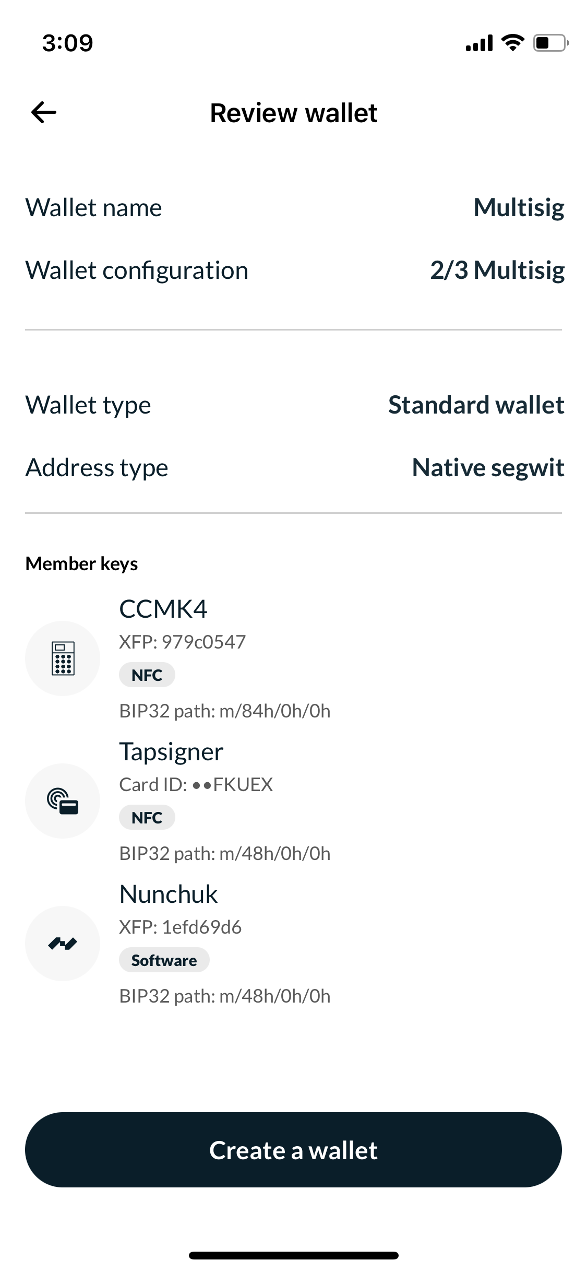The image size is (587, 1272).
Task: Check the battery status icon
Action: pos(550,43)
